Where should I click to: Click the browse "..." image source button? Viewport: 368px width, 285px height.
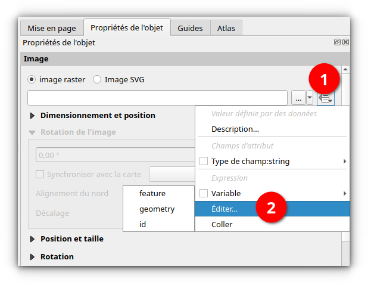299,98
